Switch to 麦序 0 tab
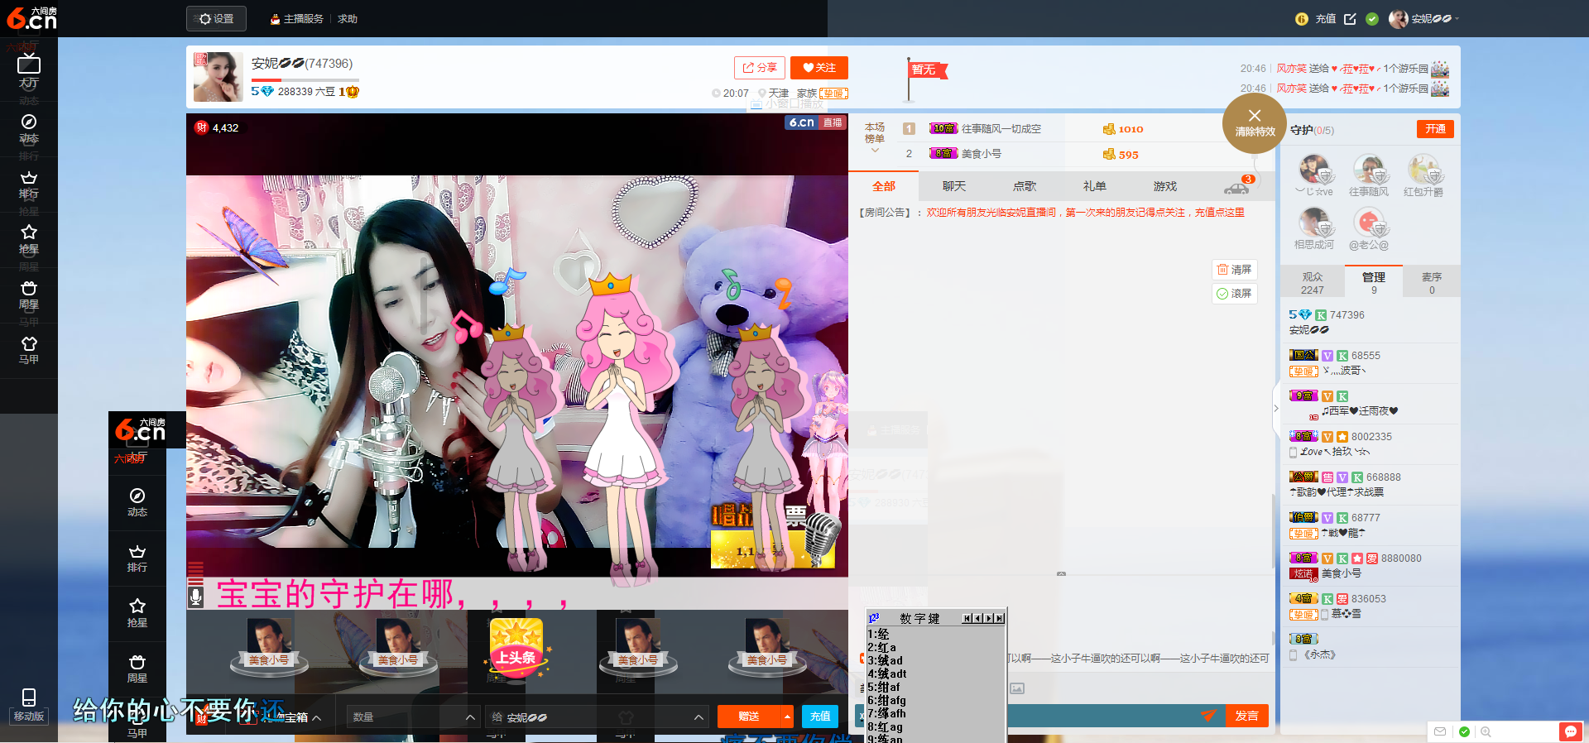The image size is (1589, 743). [1432, 283]
